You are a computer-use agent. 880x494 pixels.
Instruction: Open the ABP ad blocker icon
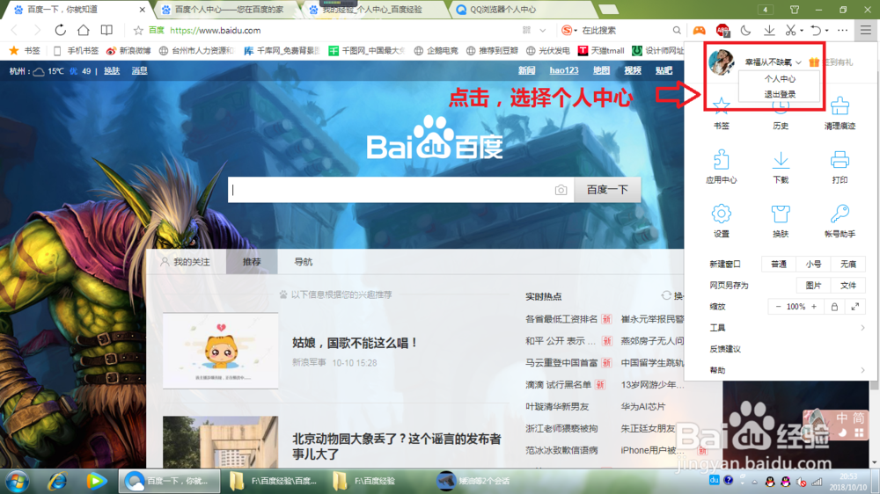pyautogui.click(x=722, y=30)
